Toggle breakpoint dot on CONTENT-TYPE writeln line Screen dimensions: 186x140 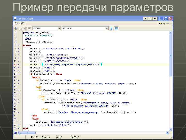coord(19,48)
